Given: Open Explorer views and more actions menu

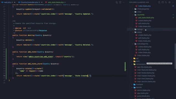Looking at the screenshot, I should (173, 2).
